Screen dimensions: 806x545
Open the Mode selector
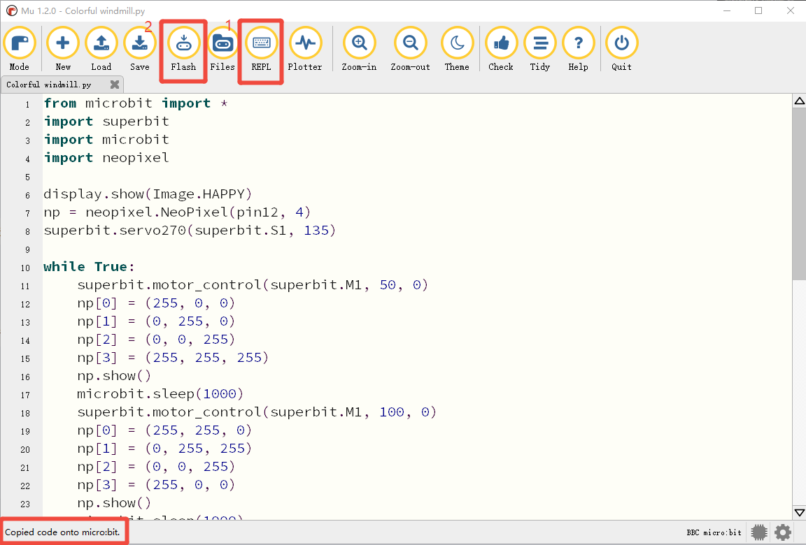point(20,50)
